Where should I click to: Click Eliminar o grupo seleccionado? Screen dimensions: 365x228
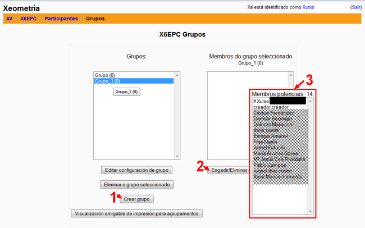point(138,184)
